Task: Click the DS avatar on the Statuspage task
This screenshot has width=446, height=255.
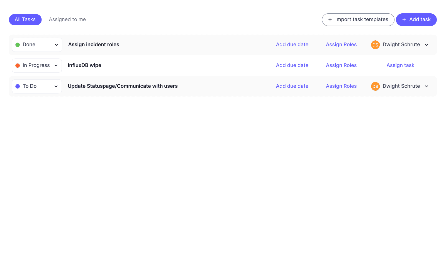Action: click(x=375, y=86)
